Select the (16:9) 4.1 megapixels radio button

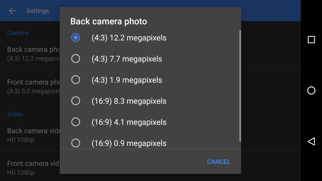coord(76,122)
